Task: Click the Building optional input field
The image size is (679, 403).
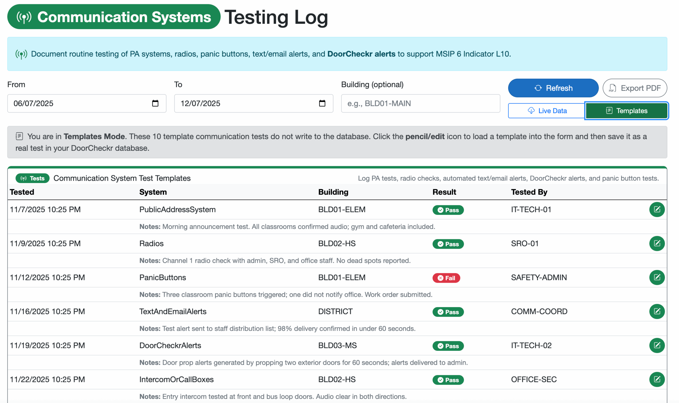Action: pyautogui.click(x=420, y=103)
